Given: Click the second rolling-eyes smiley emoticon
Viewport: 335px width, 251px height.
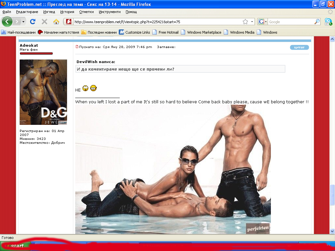Looking at the screenshot, I should click(93, 88).
